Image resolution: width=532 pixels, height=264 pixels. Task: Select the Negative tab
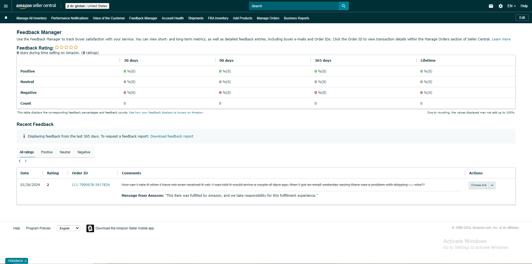coord(84,152)
